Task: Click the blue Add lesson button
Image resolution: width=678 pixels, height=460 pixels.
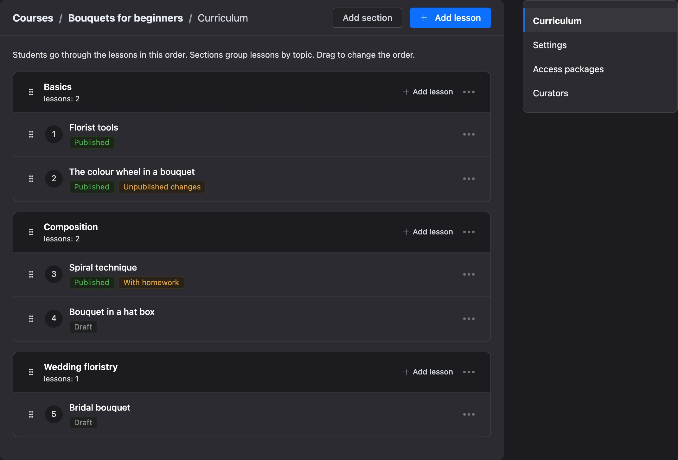Action: pos(450,18)
